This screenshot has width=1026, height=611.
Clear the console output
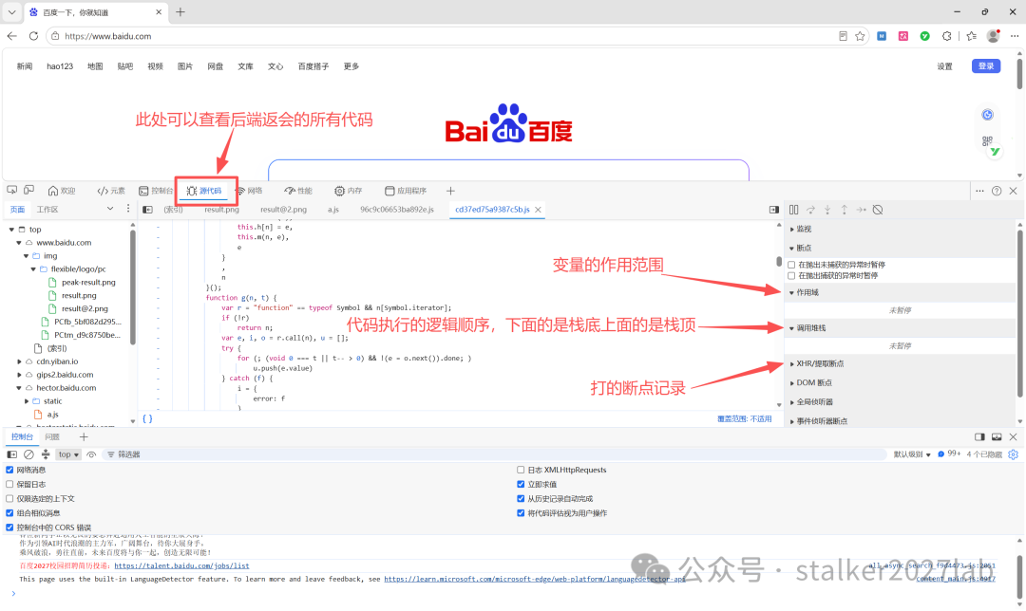(28, 454)
